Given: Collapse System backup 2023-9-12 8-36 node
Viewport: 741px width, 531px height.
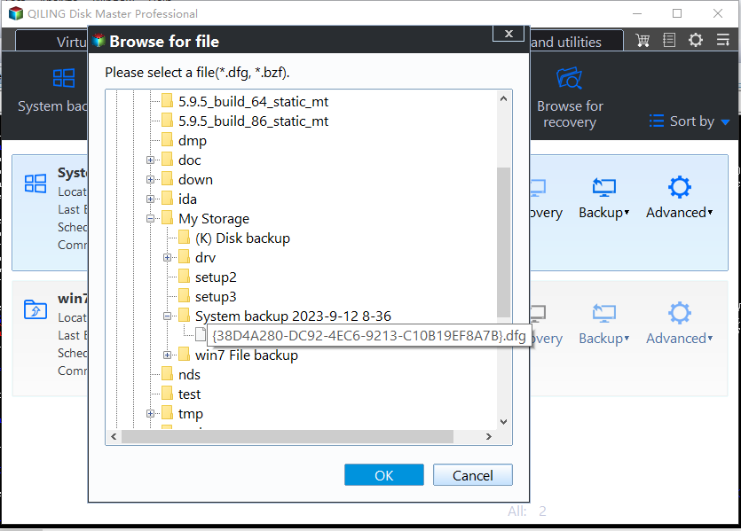Looking at the screenshot, I should point(168,316).
